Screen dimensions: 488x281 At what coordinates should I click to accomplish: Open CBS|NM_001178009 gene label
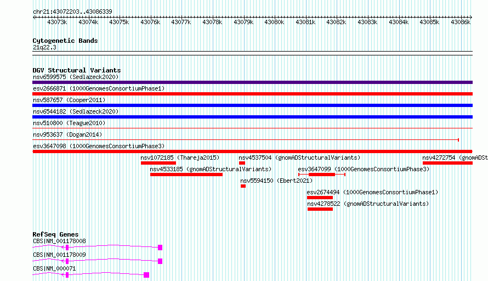point(59,255)
